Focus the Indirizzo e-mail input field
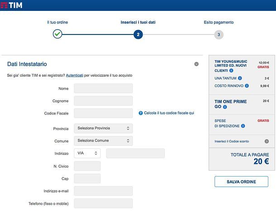The height and width of the screenshot is (211, 276). tap(103, 191)
